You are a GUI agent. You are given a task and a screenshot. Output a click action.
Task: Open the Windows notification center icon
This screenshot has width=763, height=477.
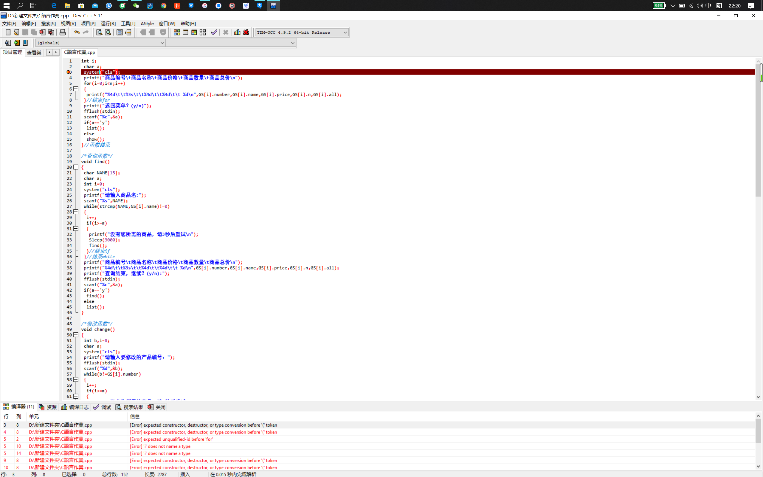click(751, 6)
